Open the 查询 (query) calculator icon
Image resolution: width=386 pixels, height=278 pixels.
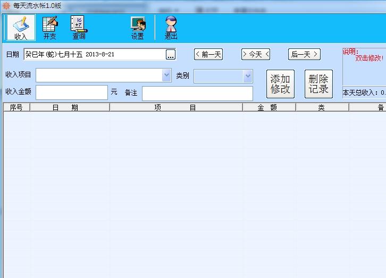79,28
